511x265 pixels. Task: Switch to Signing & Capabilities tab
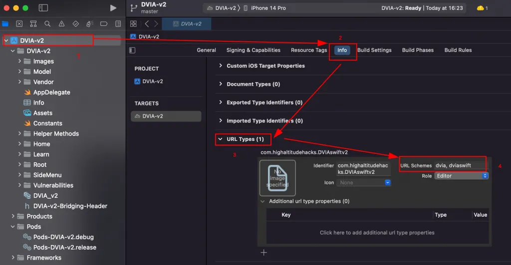pos(253,50)
